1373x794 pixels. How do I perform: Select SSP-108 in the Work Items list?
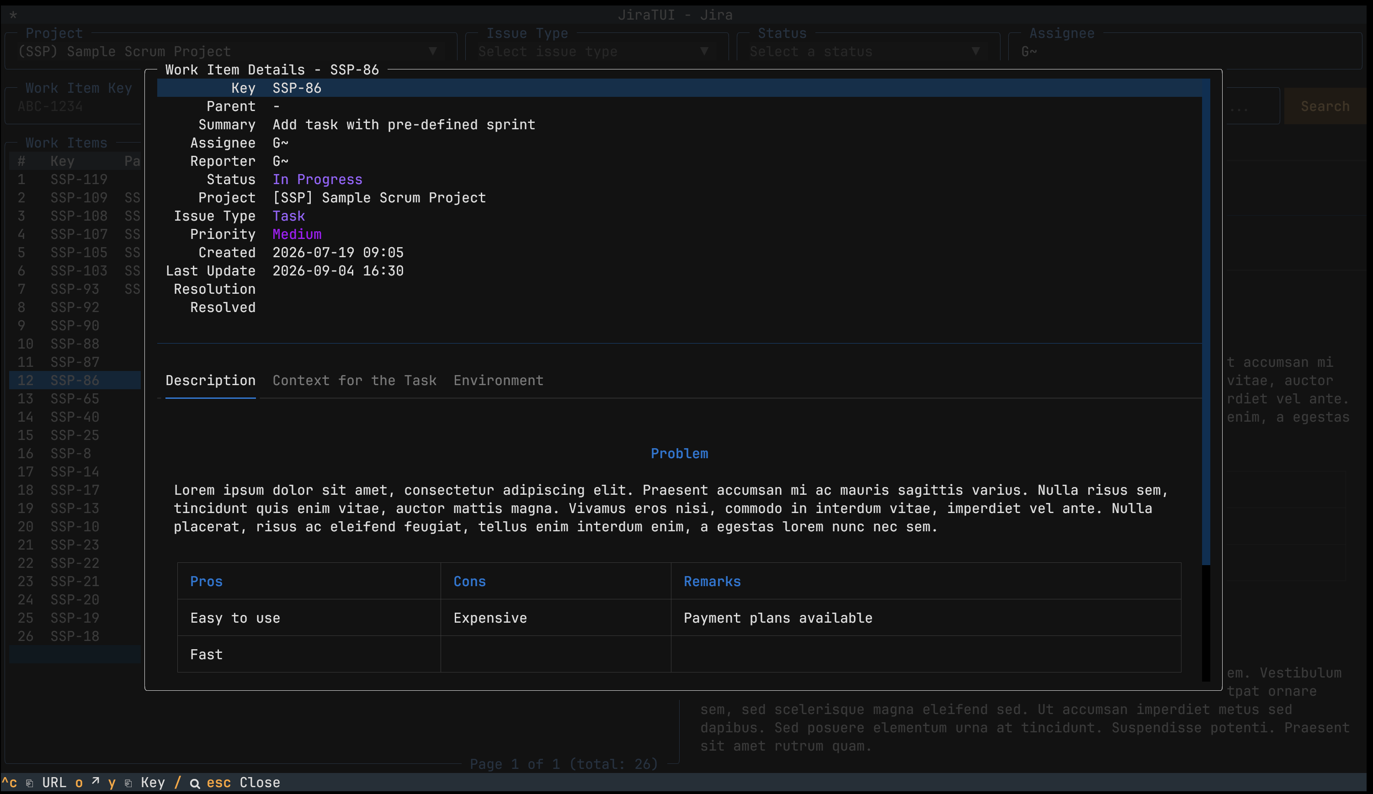pos(75,216)
